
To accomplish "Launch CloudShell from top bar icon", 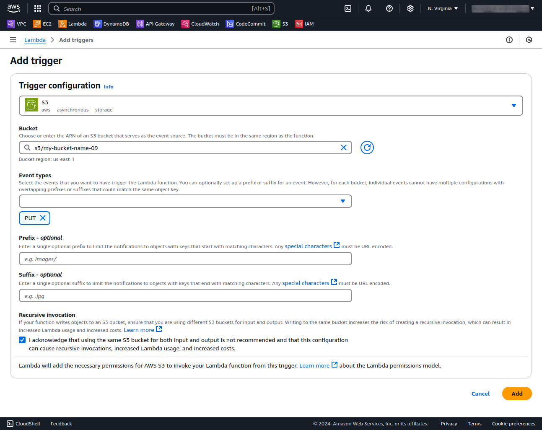I will (348, 8).
